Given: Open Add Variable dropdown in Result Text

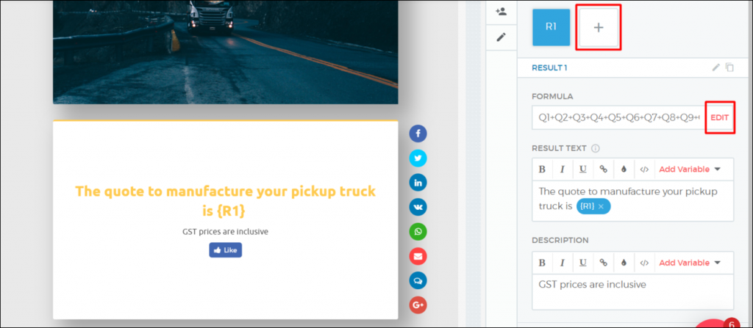Looking at the screenshot, I should click(x=689, y=170).
